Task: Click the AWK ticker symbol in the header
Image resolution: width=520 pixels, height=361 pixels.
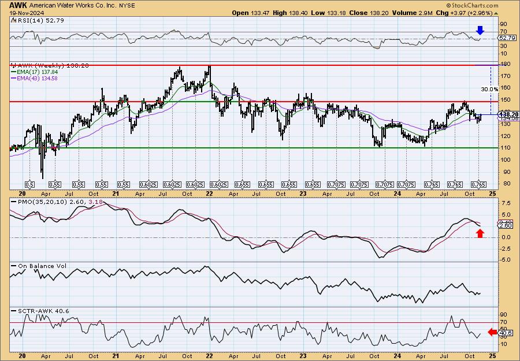Action: pyautogui.click(x=17, y=5)
